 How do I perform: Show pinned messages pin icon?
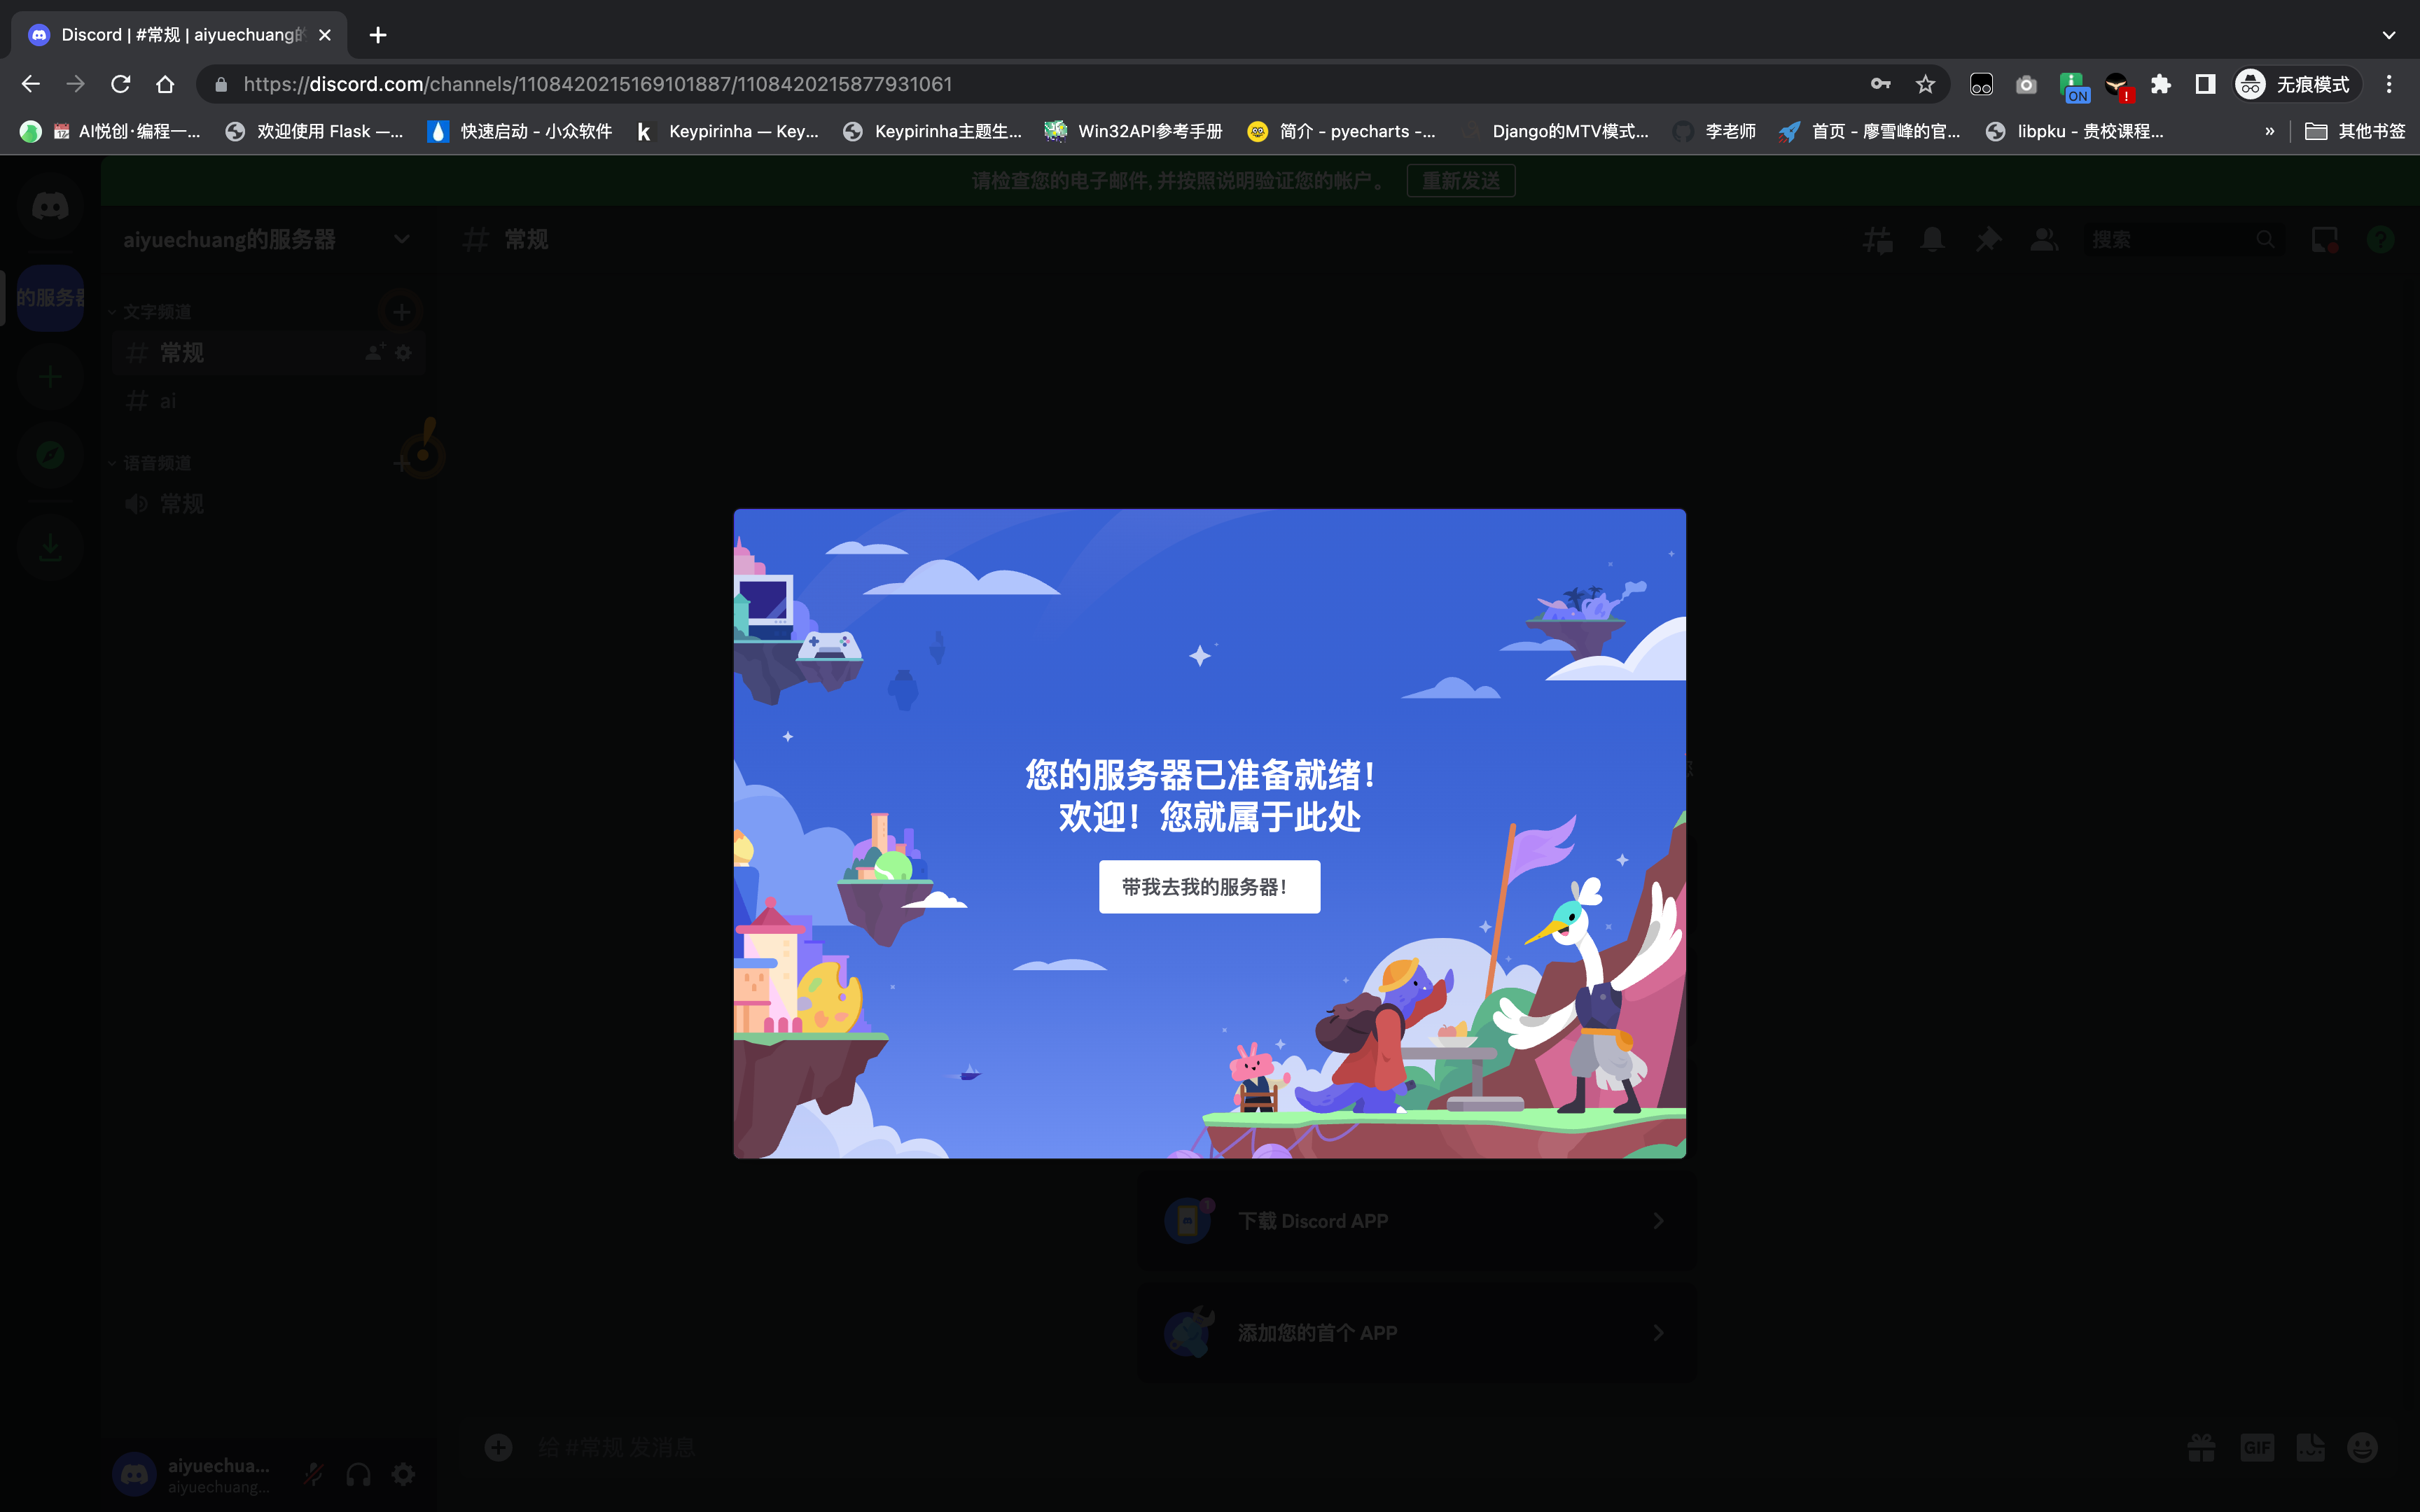pyautogui.click(x=1988, y=240)
